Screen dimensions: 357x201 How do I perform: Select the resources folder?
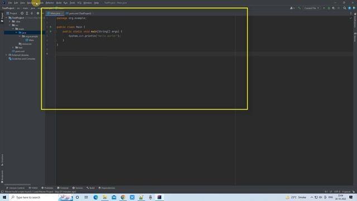click(25, 44)
